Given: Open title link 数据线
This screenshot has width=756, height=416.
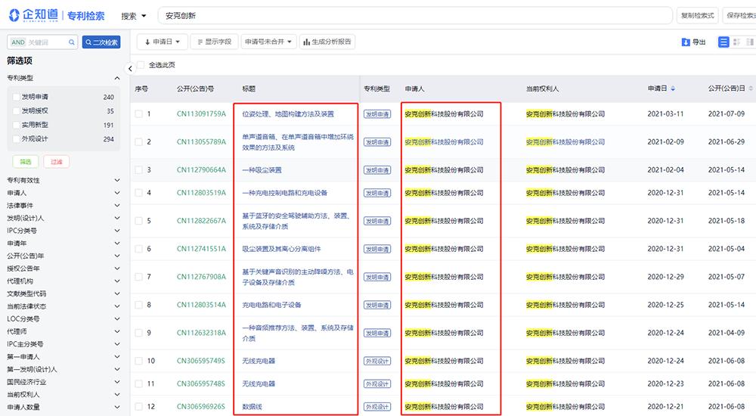Looking at the screenshot, I should click(x=253, y=407).
